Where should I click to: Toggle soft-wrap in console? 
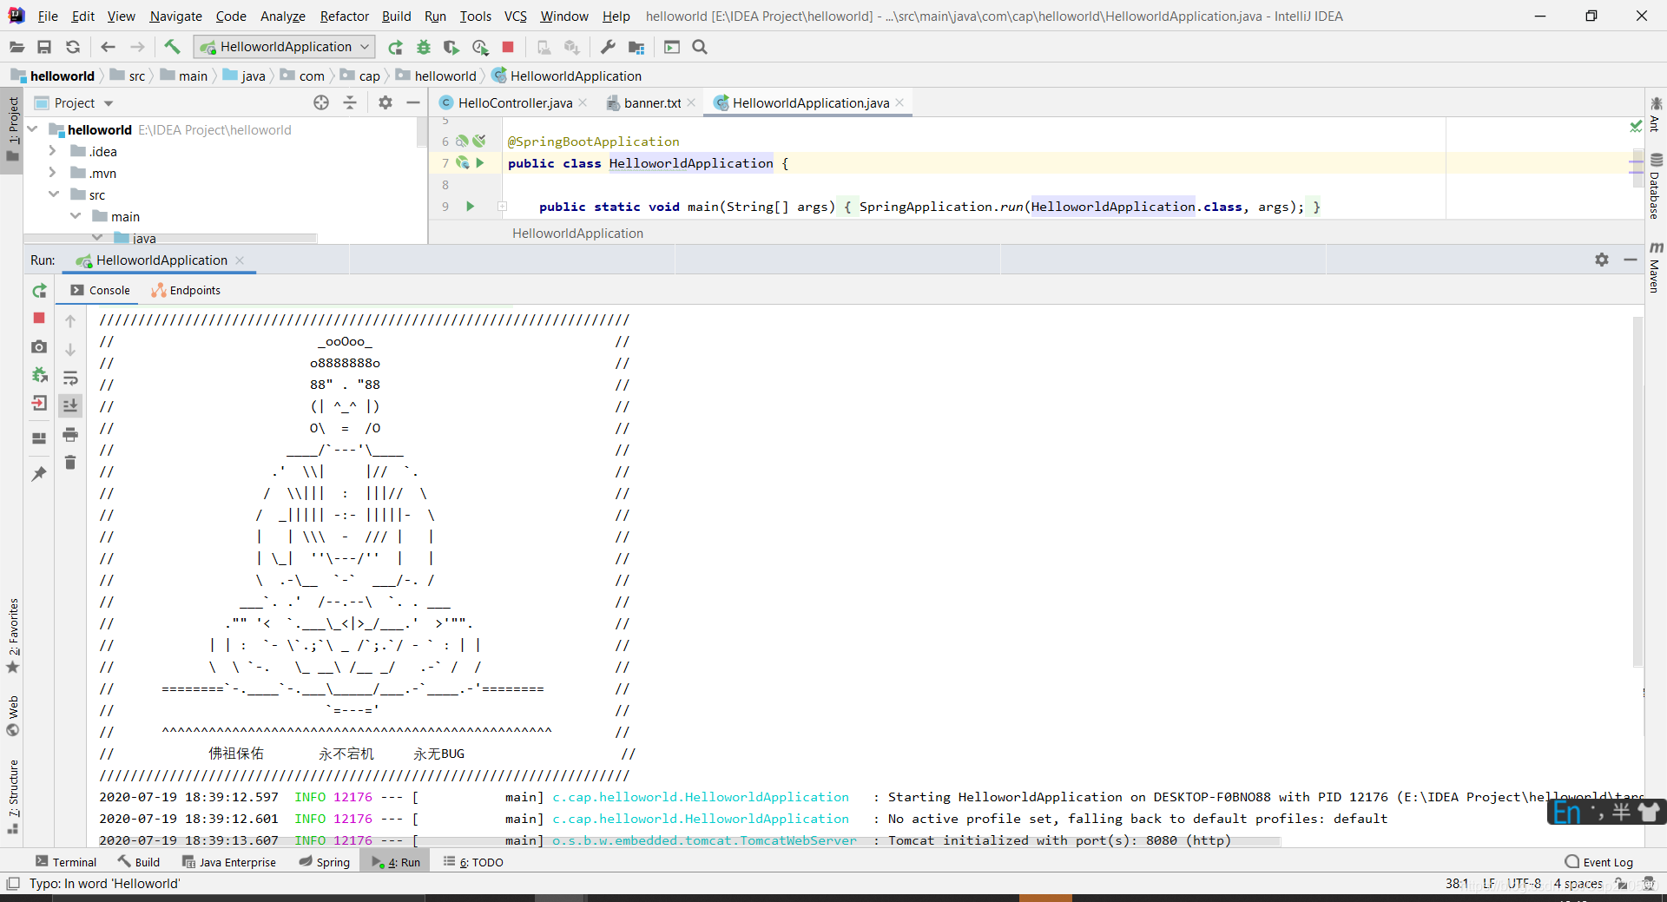pyautogui.click(x=70, y=378)
